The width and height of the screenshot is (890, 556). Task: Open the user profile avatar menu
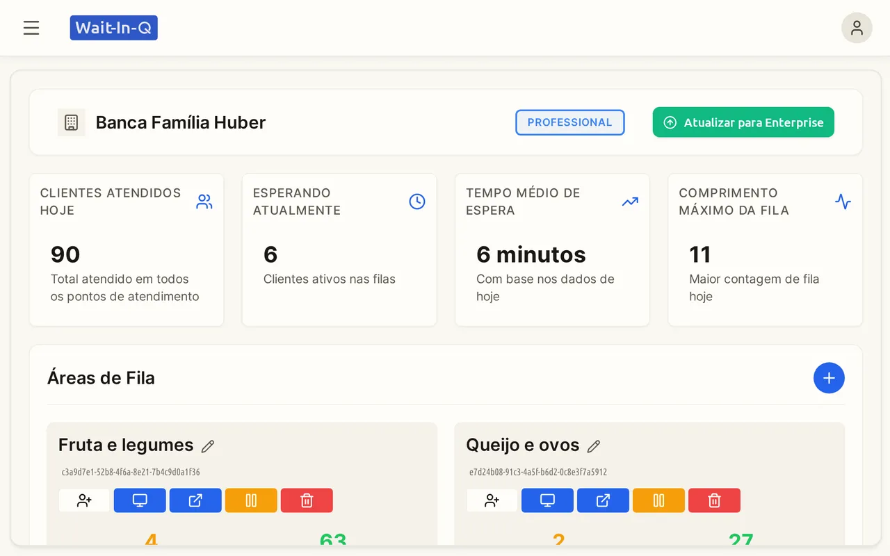[857, 28]
